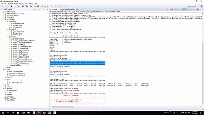Open the Run menu

pyautogui.click(x=26, y=4)
